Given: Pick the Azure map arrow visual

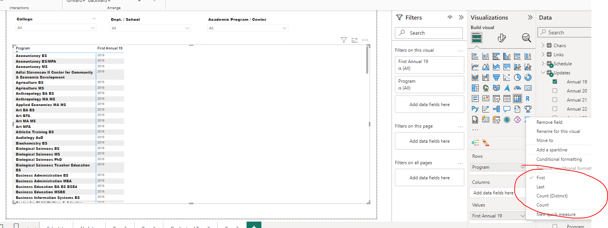Looking at the screenshot, I should 507,88.
